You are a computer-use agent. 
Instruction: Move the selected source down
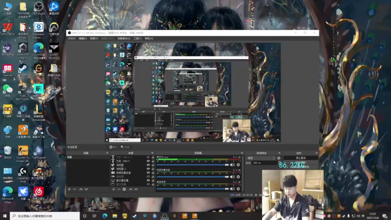(136, 189)
